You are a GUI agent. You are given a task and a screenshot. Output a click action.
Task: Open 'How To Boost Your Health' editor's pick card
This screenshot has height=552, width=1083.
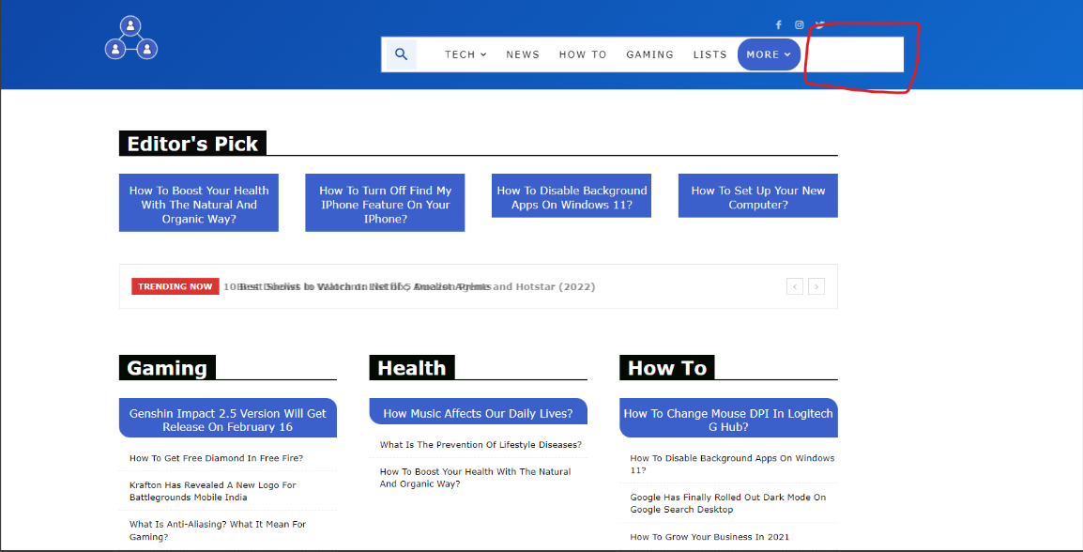click(199, 203)
